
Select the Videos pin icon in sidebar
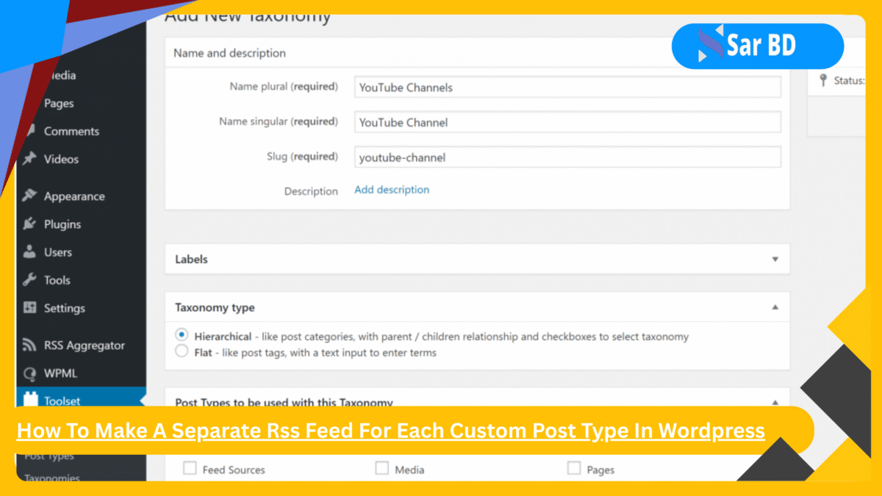coord(31,159)
